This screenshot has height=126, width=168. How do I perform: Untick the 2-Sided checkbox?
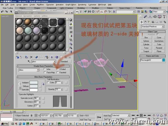pos(58,69)
